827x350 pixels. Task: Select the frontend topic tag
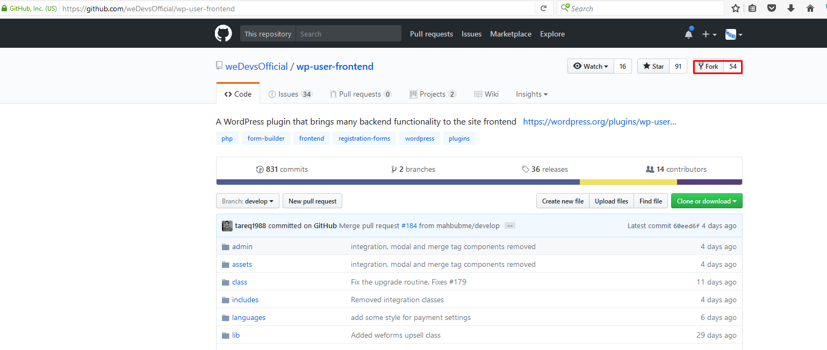pos(312,138)
